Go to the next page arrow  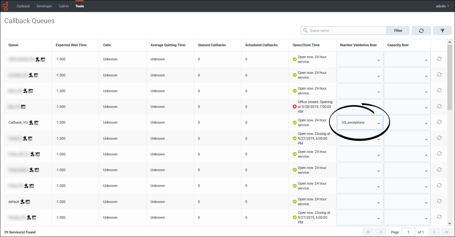point(434,232)
